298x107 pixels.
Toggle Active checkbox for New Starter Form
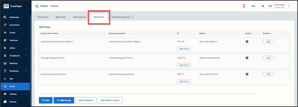[x=247, y=74]
